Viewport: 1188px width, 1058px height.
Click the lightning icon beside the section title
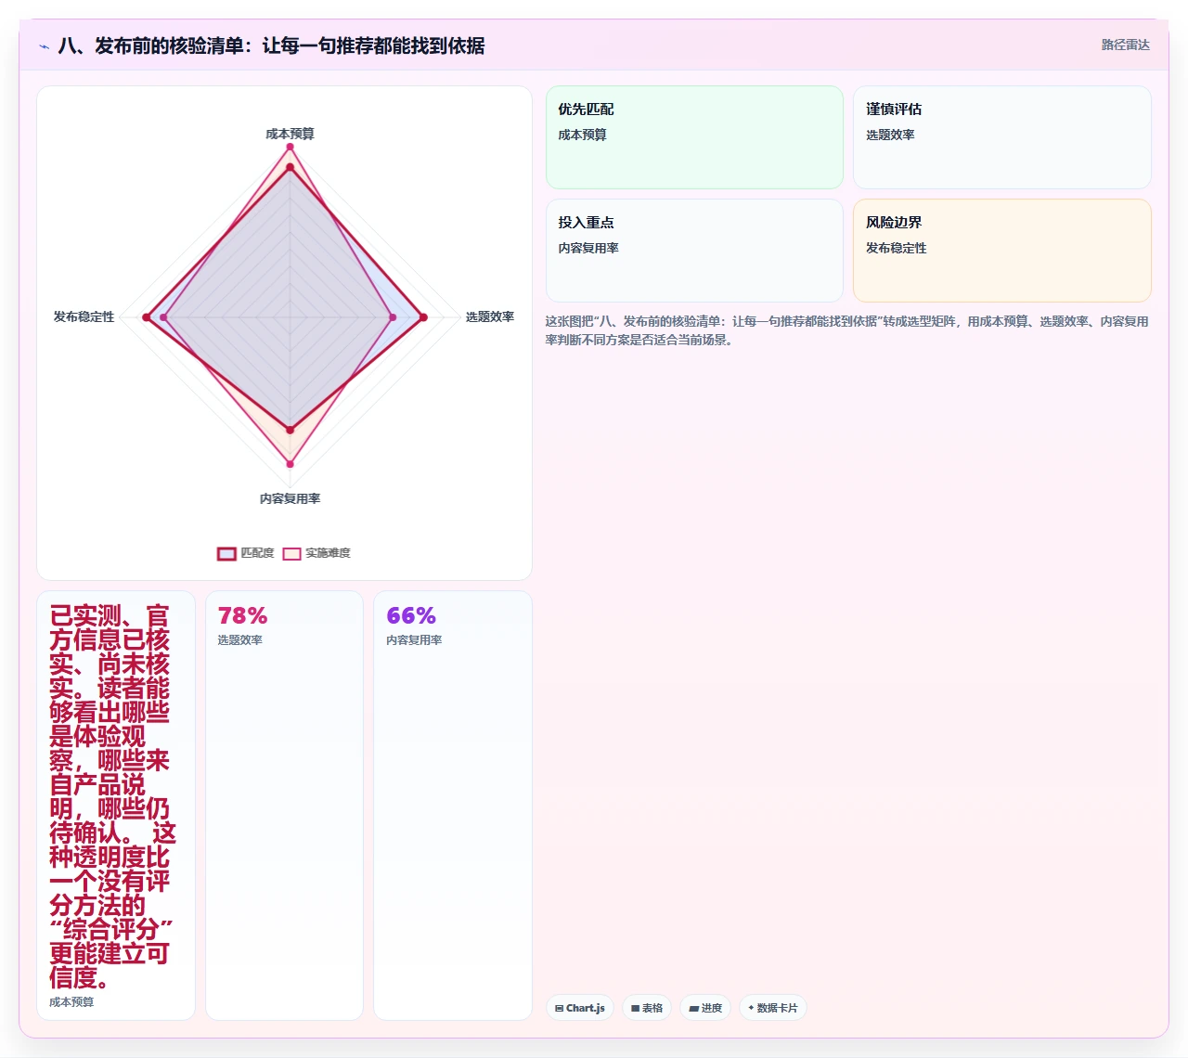pos(44,46)
